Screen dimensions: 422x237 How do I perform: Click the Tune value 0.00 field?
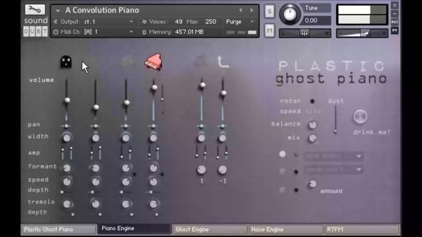[317, 20]
